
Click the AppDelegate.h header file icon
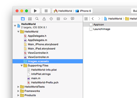tap(25, 36)
